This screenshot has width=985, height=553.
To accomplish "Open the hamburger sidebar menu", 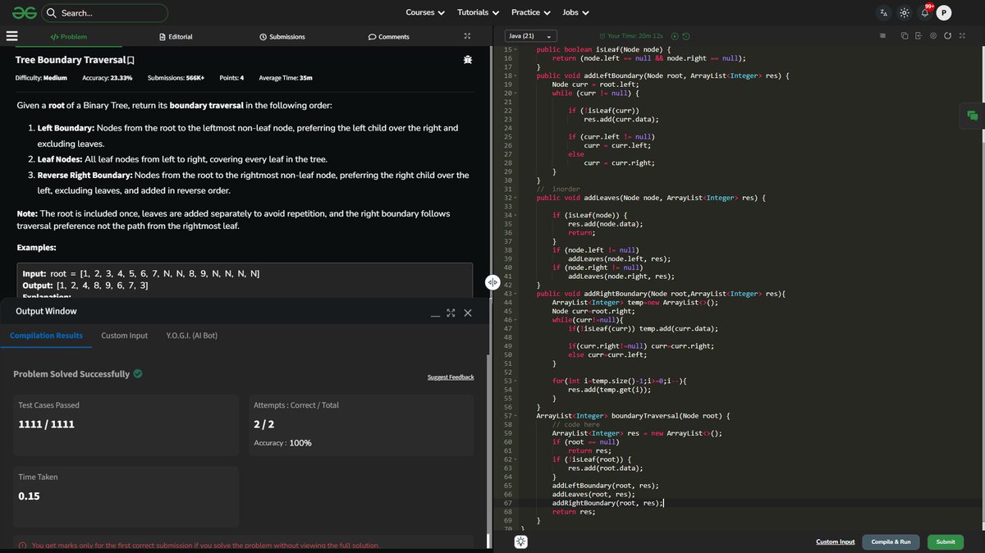I will click(12, 36).
